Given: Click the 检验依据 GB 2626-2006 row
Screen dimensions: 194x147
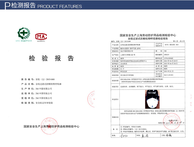Looking at the screenshot, I should 147,80.
